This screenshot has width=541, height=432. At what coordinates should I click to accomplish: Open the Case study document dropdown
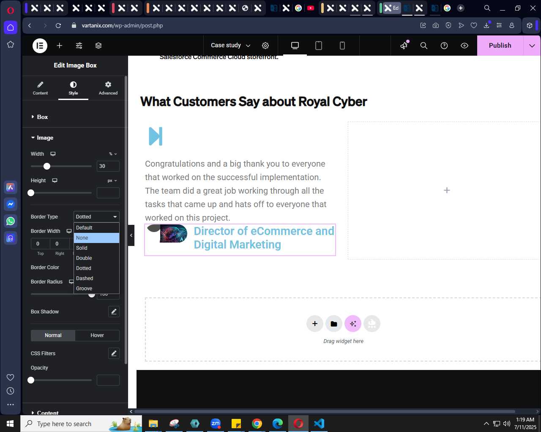[x=231, y=46]
